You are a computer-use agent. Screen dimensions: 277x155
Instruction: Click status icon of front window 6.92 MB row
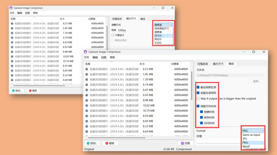(x=87, y=95)
